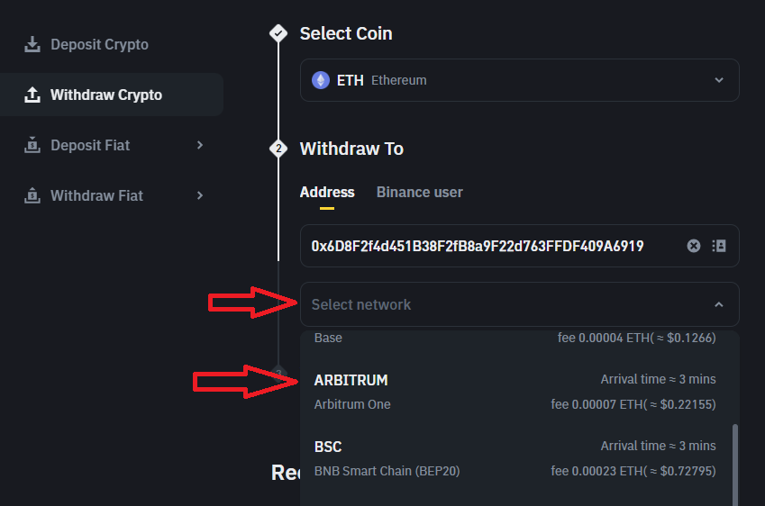The image size is (765, 506).
Task: Click inside the wallet address field
Action: 493,246
